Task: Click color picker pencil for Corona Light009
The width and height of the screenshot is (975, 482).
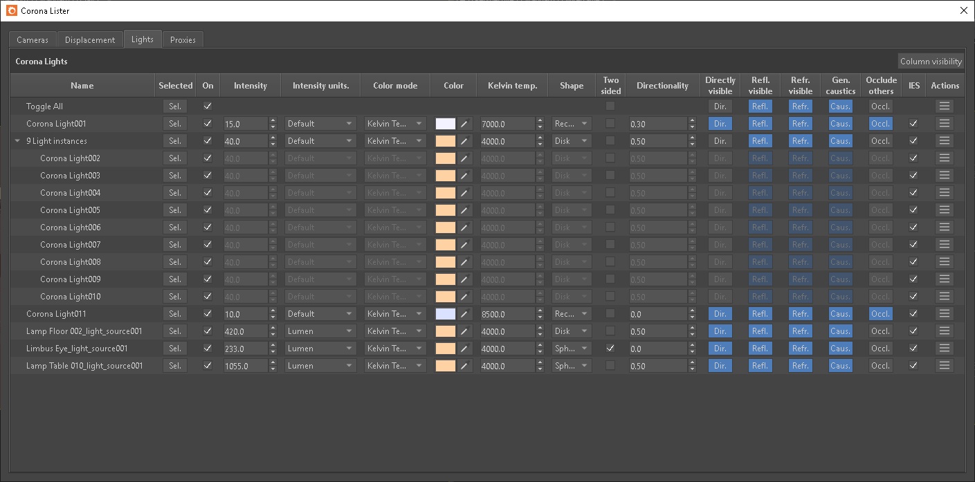Action: tap(464, 279)
